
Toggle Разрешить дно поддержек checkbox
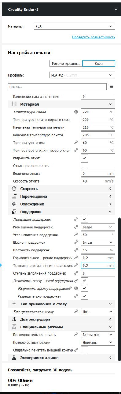84,296
